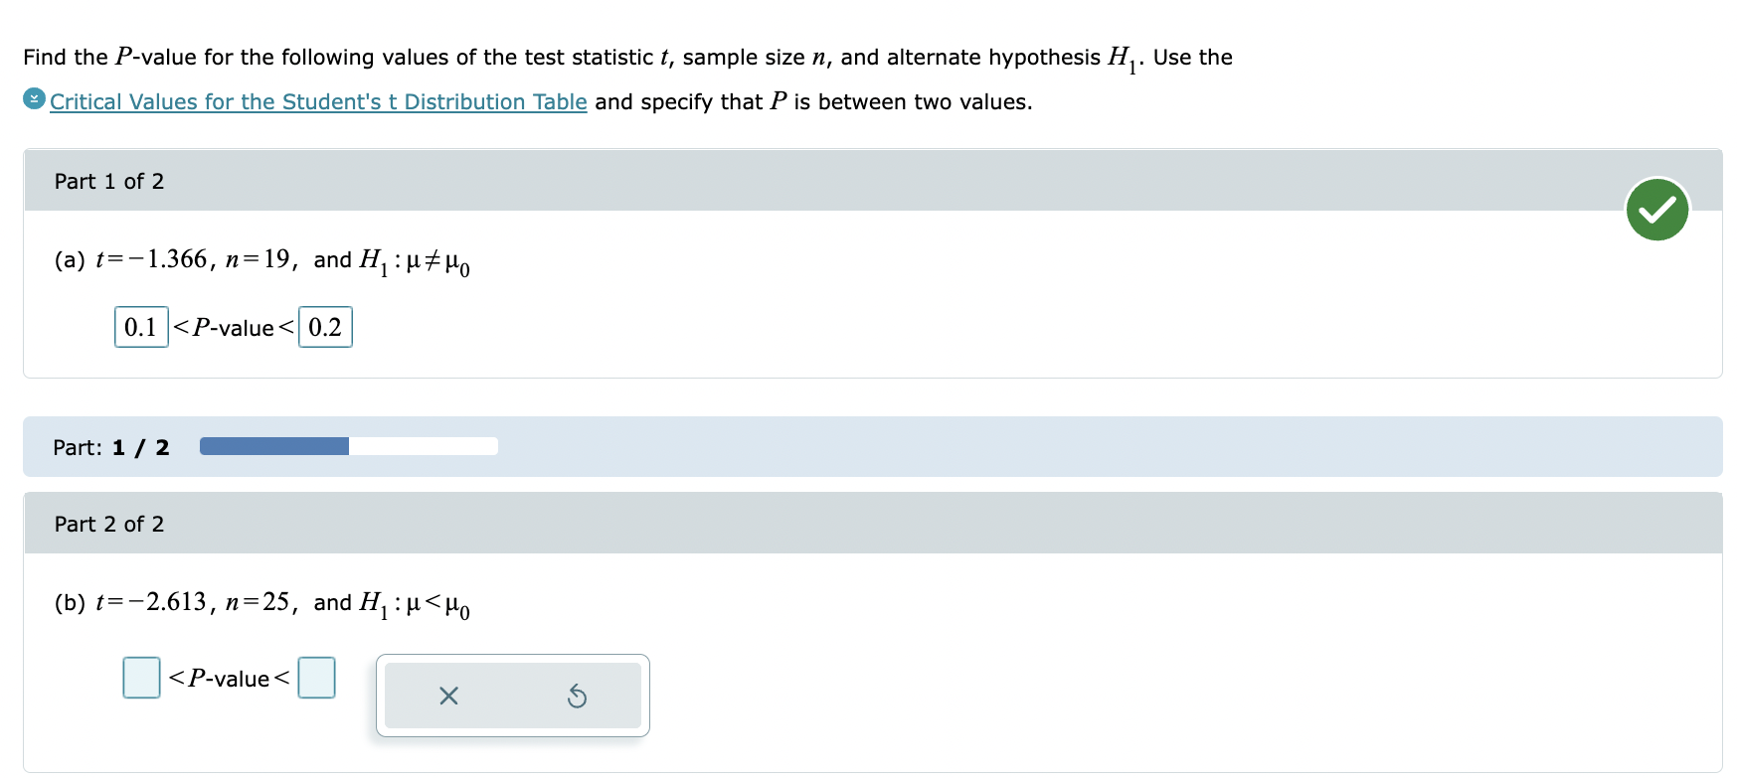
Task: Click the P-value label in part (a)
Action: point(234,327)
